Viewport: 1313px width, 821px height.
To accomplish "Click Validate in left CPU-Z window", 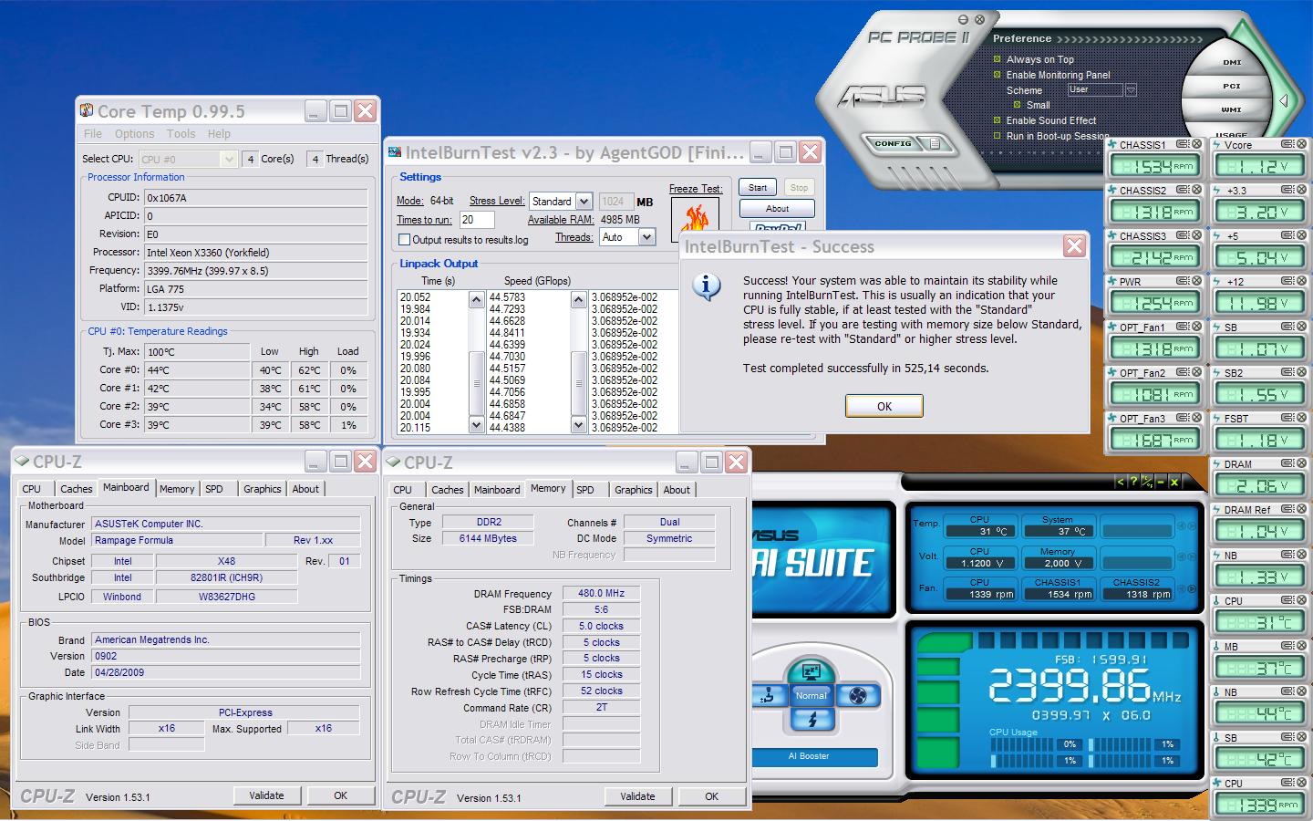I will click(x=266, y=795).
